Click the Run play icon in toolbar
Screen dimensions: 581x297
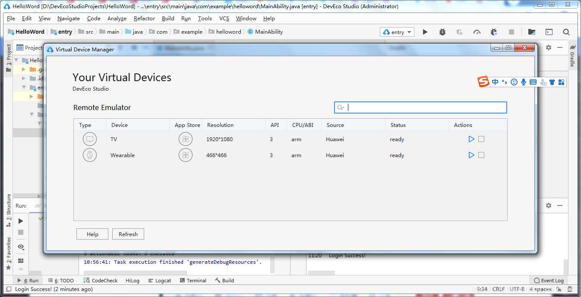pos(425,32)
